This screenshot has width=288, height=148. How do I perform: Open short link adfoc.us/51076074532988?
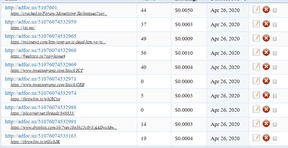(x=41, y=107)
